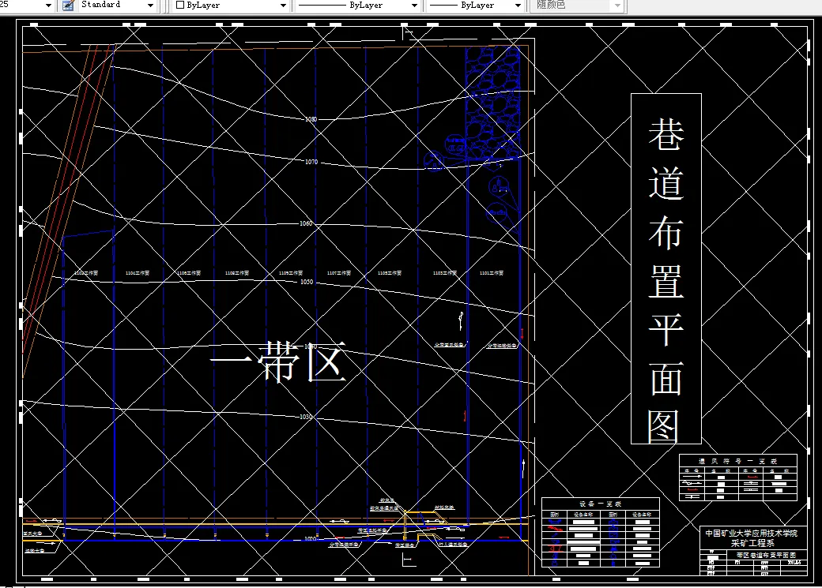The image size is (822, 588).
Task: Click the red zigzag symbol row in the ventilation table
Action: tap(693, 489)
